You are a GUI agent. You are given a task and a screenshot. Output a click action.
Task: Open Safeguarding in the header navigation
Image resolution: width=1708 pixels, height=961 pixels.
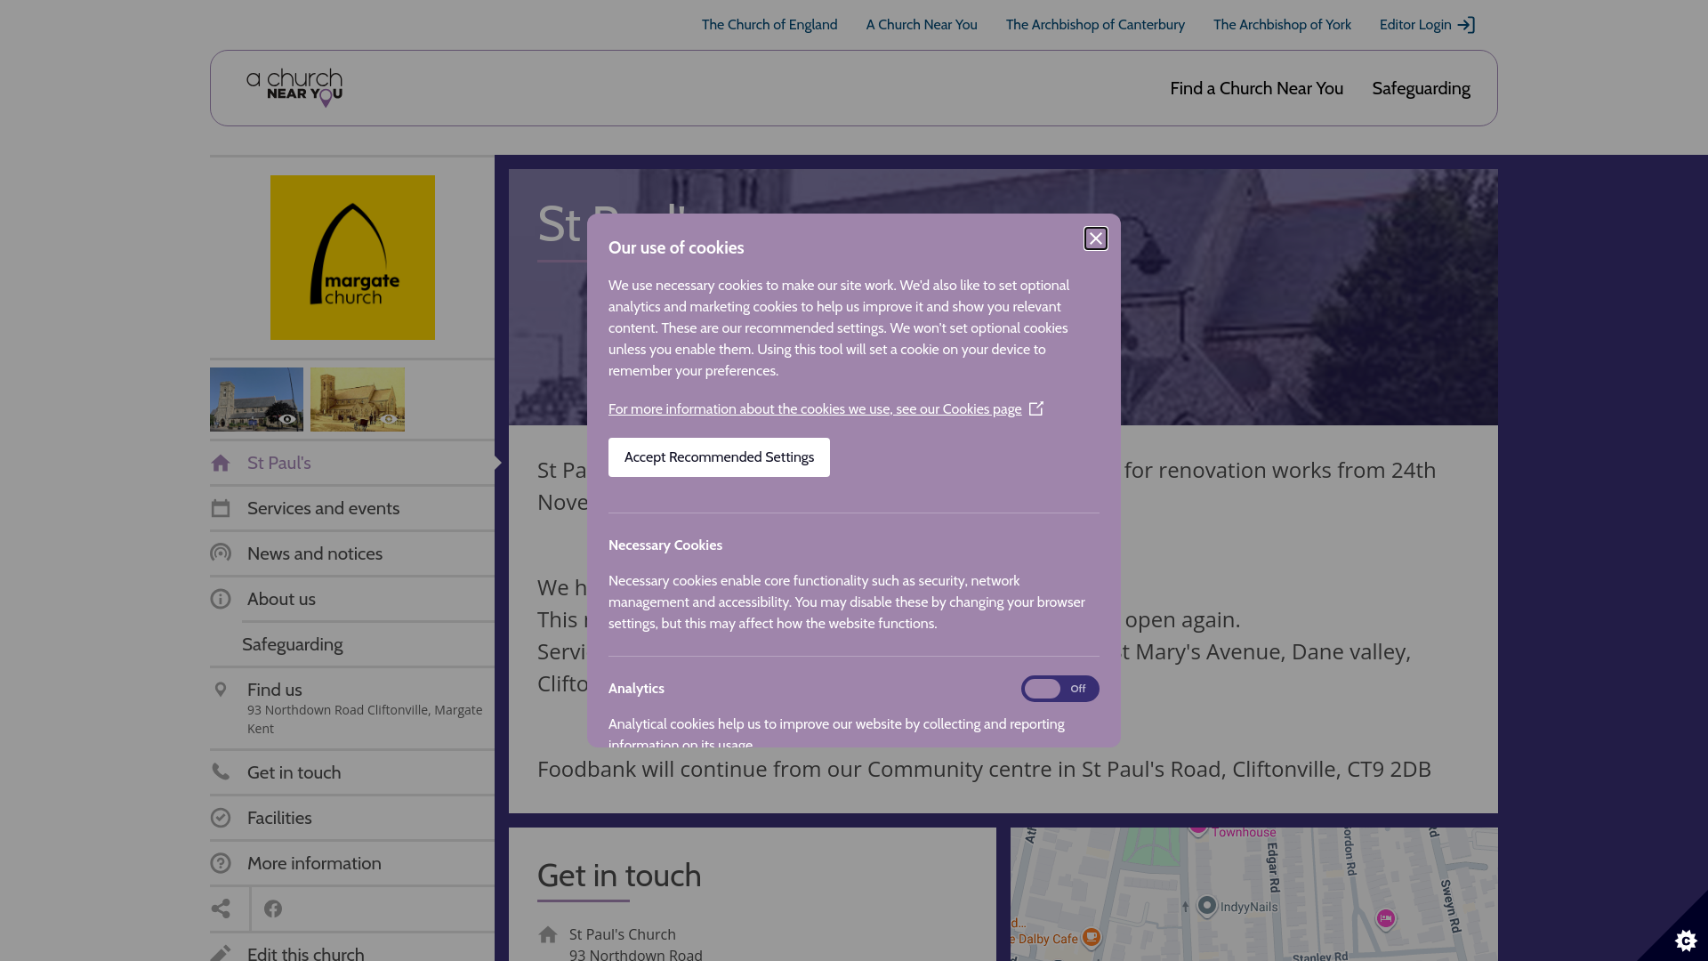[1421, 88]
